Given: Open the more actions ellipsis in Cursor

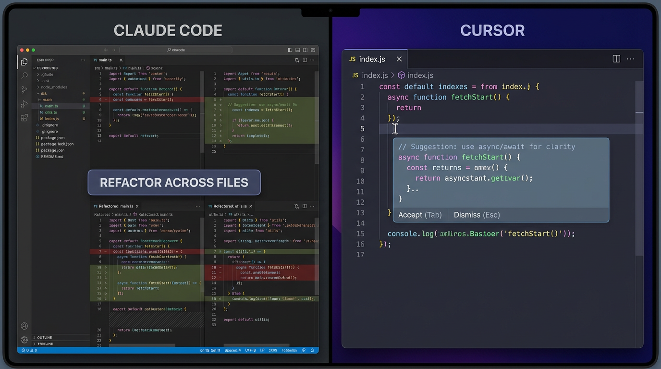Looking at the screenshot, I should (x=631, y=59).
